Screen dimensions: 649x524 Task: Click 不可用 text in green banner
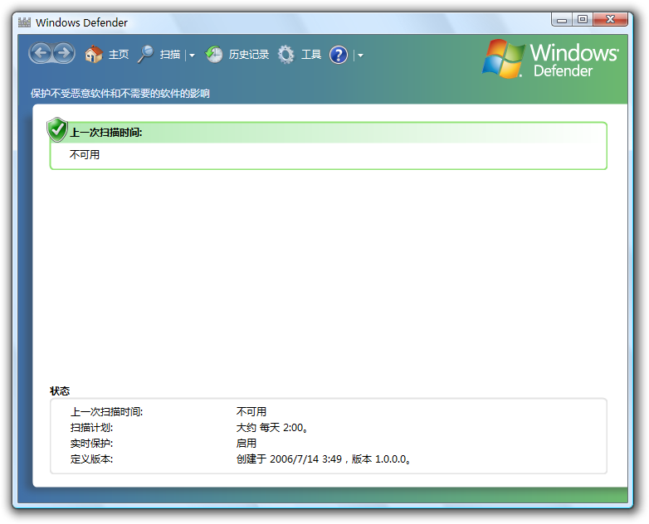pyautogui.click(x=85, y=155)
